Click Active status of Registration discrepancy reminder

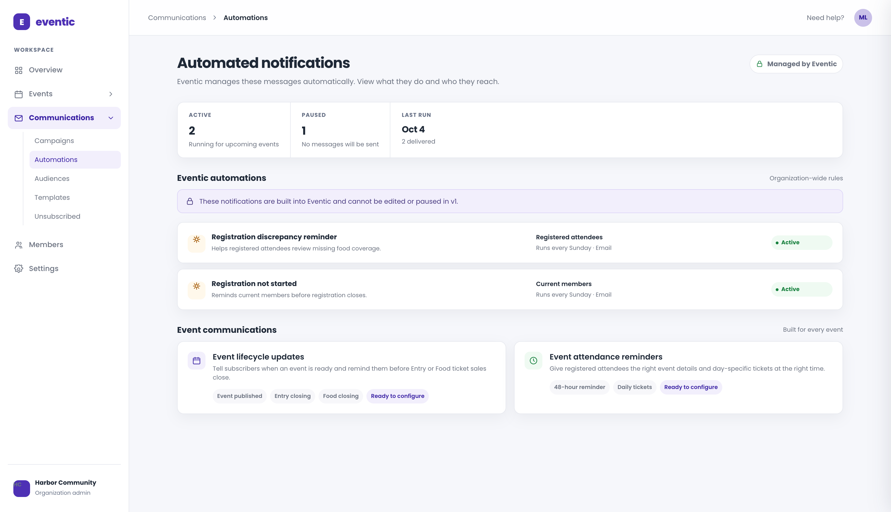[802, 243]
